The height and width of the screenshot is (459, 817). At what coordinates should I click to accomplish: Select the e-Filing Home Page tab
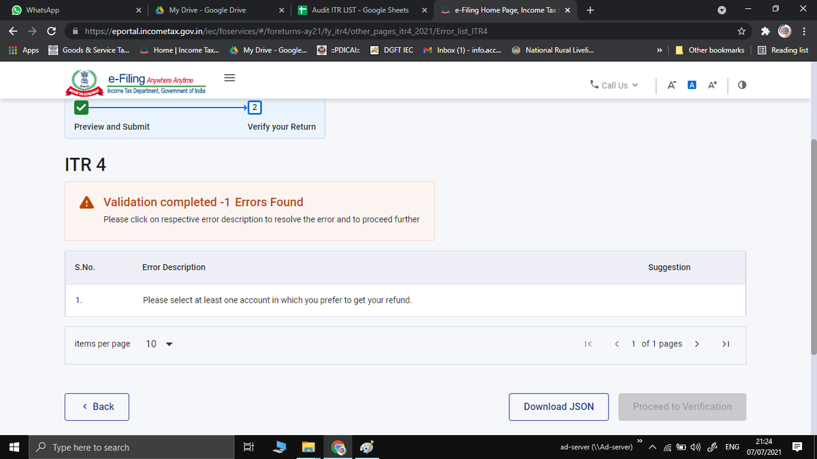pyautogui.click(x=504, y=10)
